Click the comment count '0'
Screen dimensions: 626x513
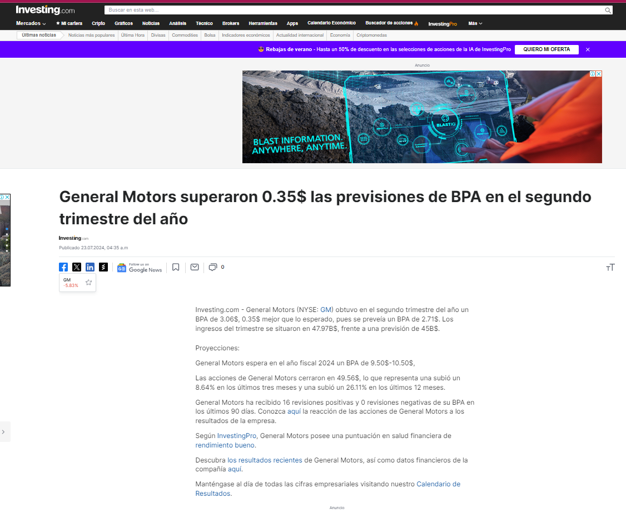coord(223,267)
